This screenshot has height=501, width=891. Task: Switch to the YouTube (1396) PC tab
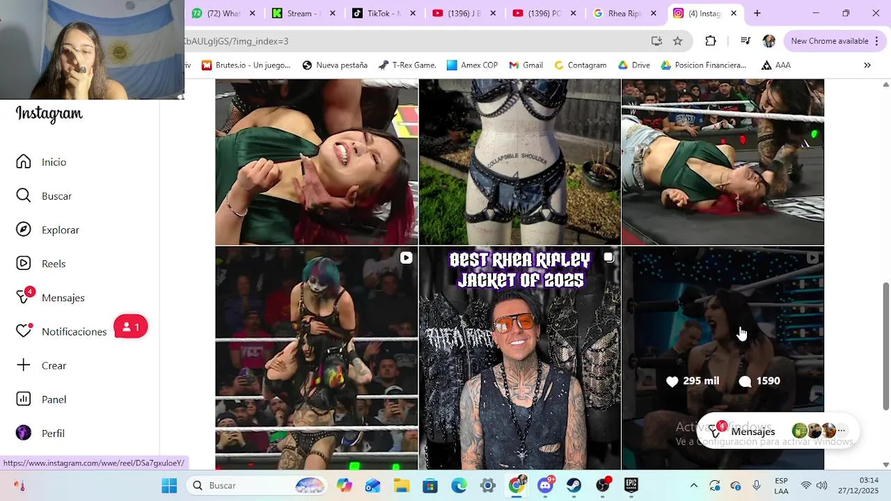click(544, 13)
